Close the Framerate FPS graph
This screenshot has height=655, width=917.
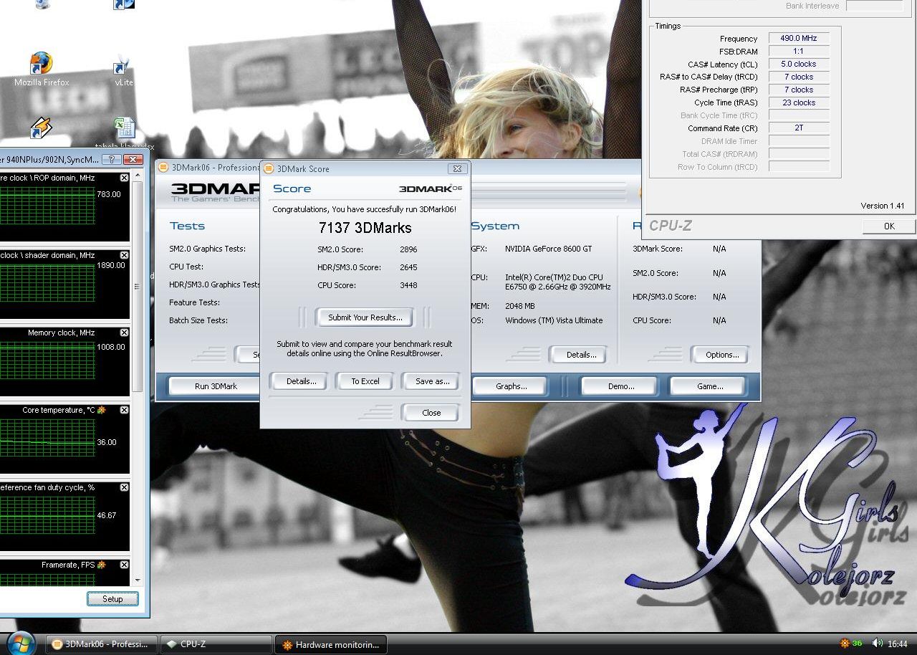124,565
